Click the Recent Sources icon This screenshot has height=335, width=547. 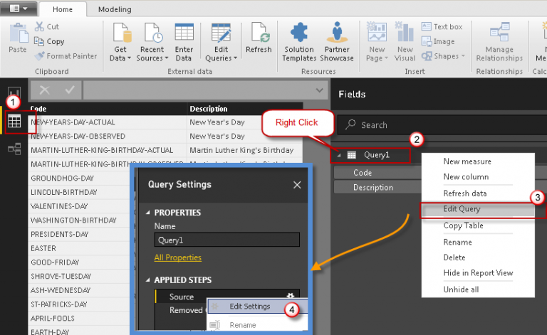coord(152,33)
